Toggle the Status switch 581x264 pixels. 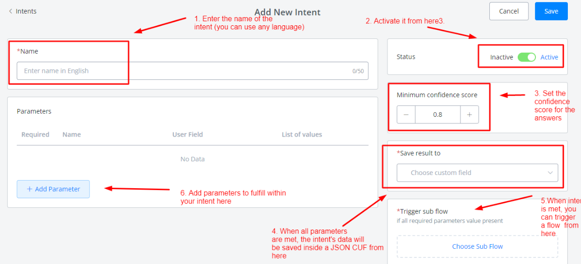526,57
